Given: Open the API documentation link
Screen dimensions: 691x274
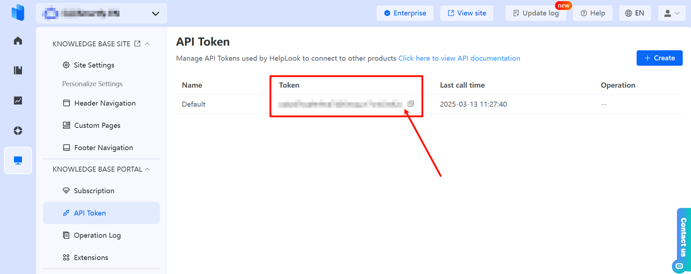Looking at the screenshot, I should [459, 58].
